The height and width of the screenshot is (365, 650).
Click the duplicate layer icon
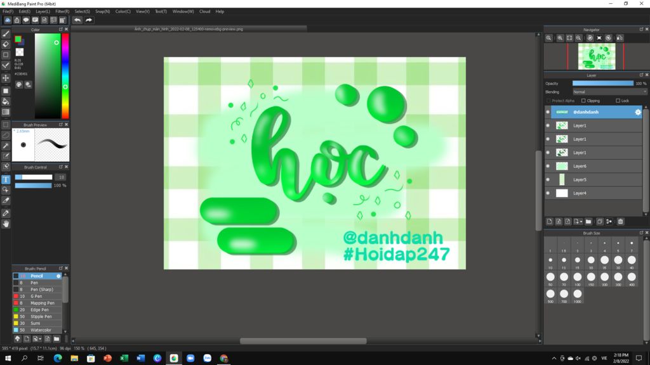click(x=599, y=221)
